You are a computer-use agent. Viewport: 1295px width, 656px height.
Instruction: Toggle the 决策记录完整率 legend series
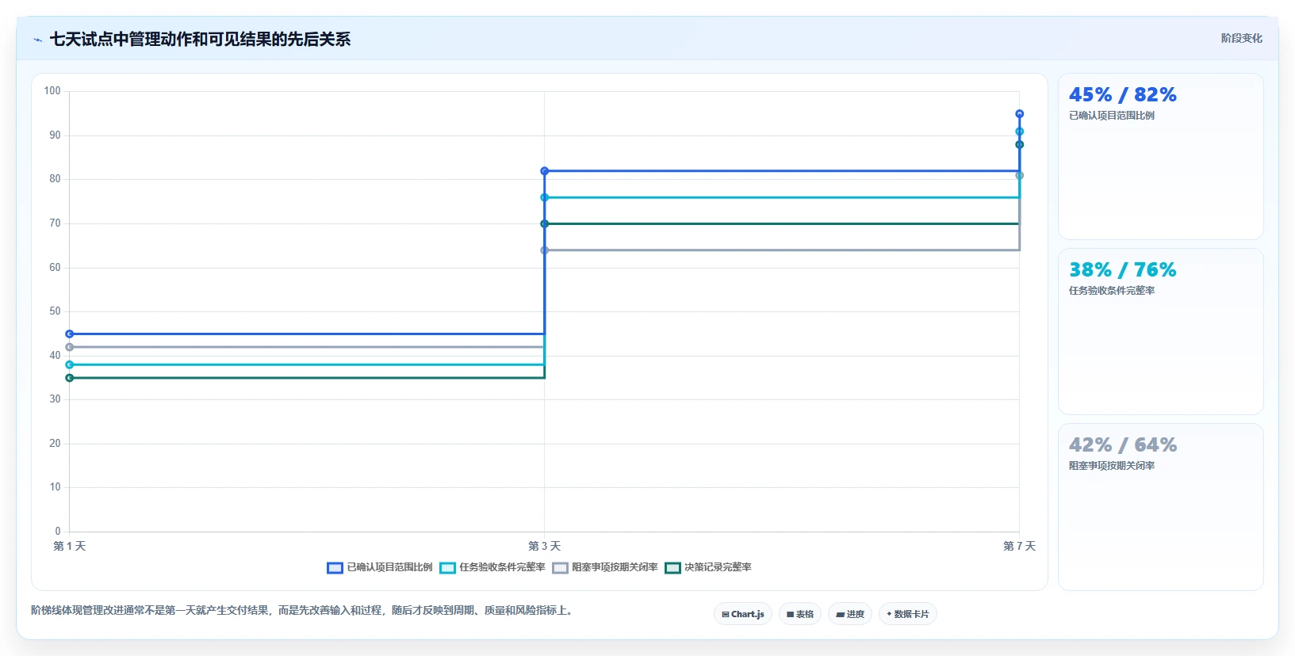point(708,567)
